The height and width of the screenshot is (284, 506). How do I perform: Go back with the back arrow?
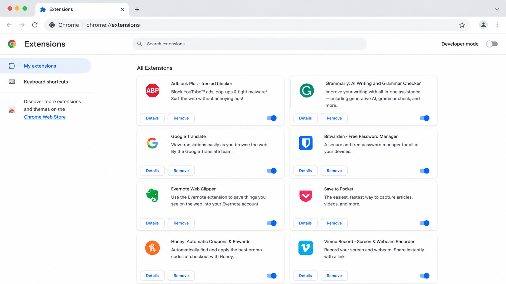(9, 25)
